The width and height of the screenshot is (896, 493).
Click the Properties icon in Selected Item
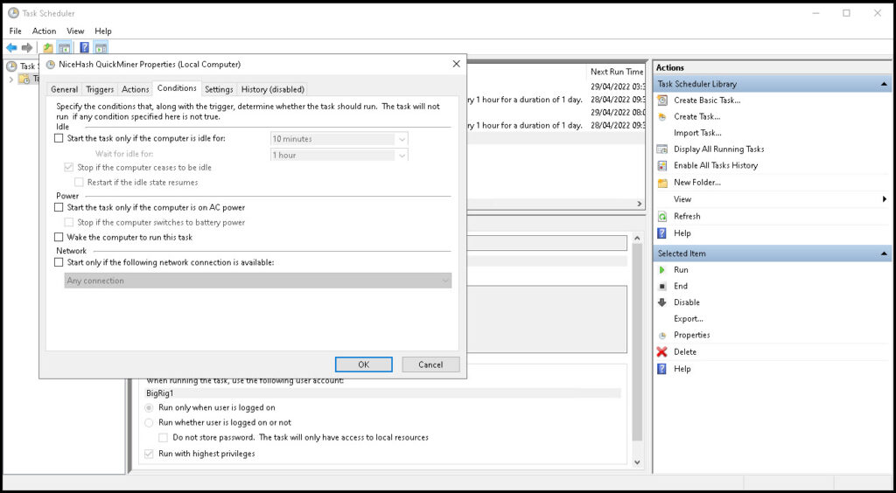pos(662,336)
